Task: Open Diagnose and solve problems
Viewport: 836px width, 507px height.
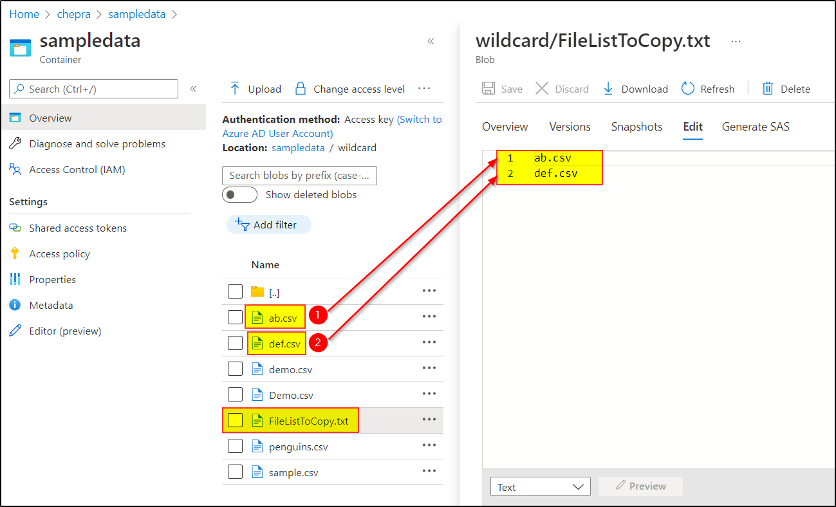Action: coord(97,143)
